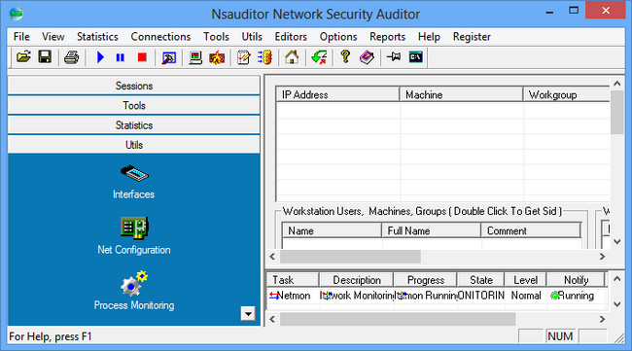Click the computer workstation toolbar icon
The width and height of the screenshot is (632, 351).
coord(195,57)
